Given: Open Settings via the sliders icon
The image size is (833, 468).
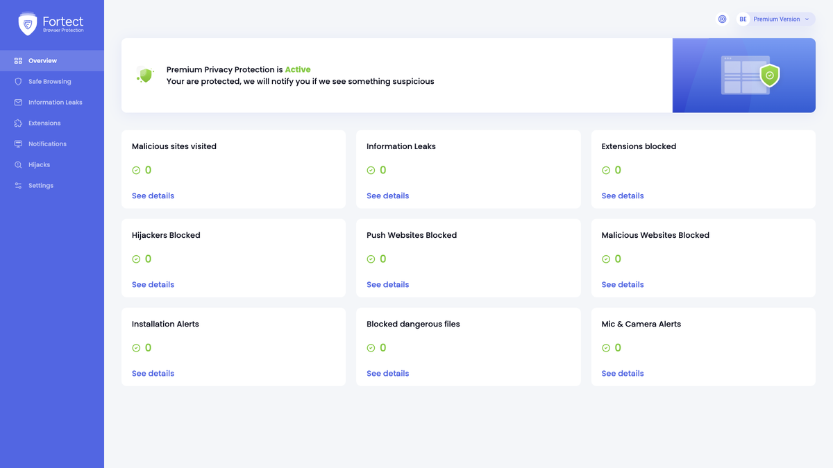Looking at the screenshot, I should (17, 185).
